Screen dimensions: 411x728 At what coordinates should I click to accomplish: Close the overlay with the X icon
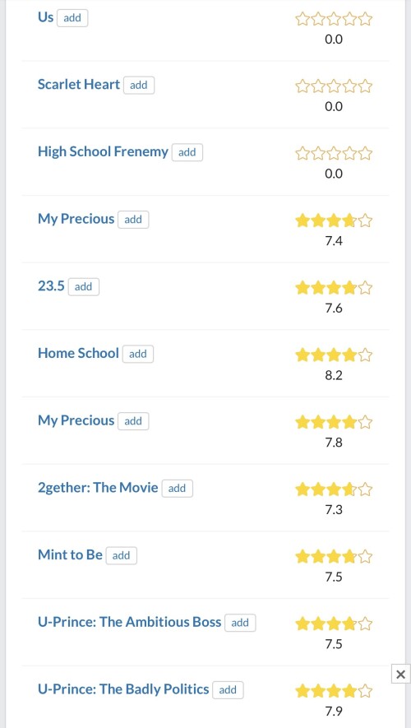[x=401, y=675]
